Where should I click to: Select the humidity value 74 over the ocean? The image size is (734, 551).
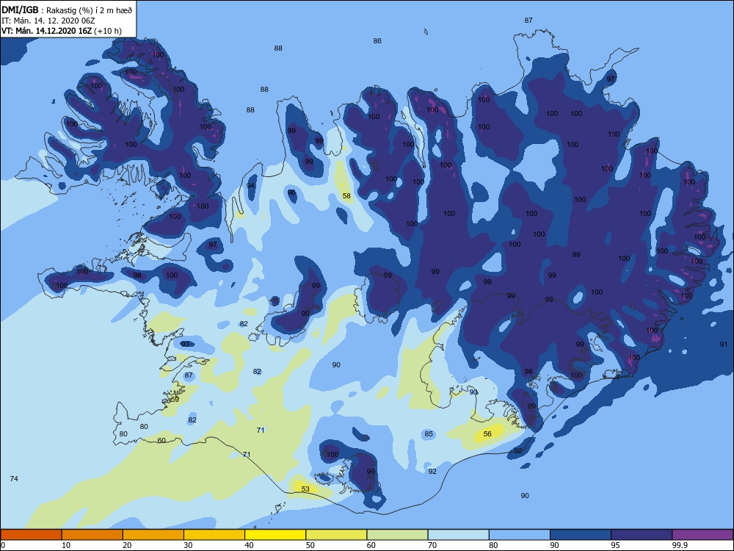point(14,478)
